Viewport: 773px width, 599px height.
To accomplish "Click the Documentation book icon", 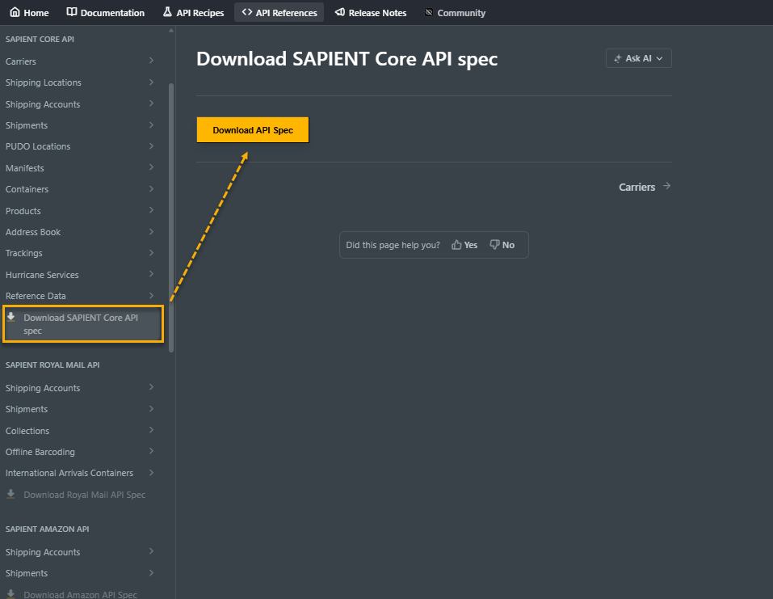I will 72,12.
